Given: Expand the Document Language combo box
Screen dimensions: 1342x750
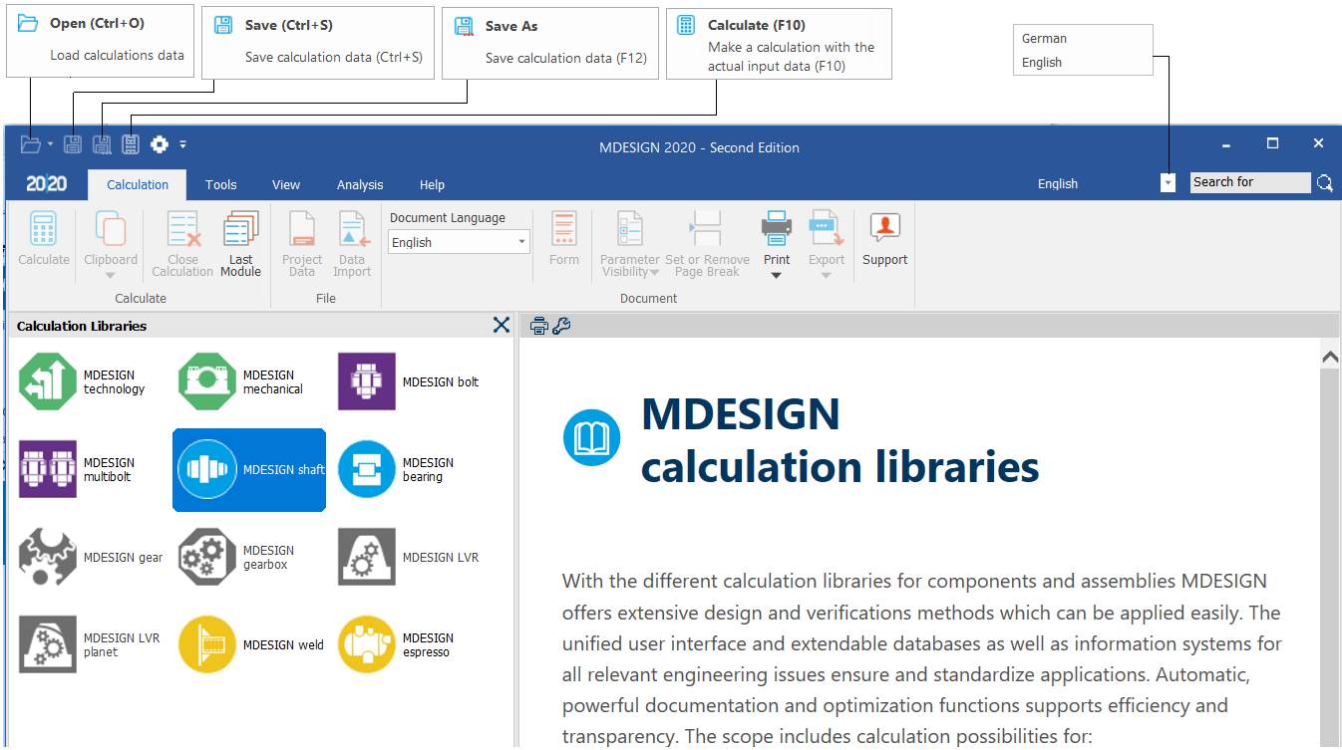Looking at the screenshot, I should (x=521, y=242).
